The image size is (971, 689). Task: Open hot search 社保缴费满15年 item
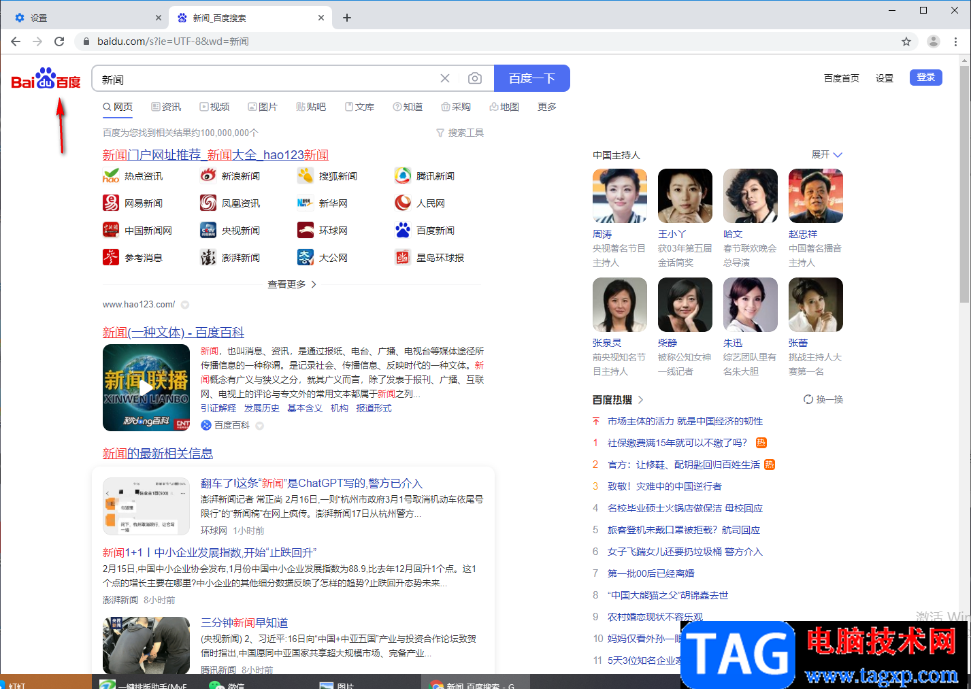click(x=677, y=443)
